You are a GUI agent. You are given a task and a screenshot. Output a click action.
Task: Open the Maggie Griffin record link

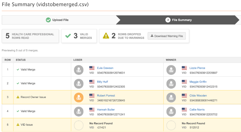[198, 82]
